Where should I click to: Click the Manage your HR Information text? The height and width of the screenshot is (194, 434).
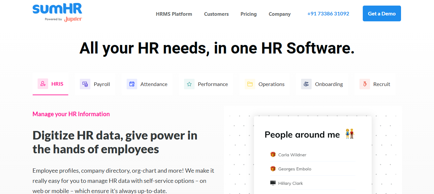pos(71,114)
